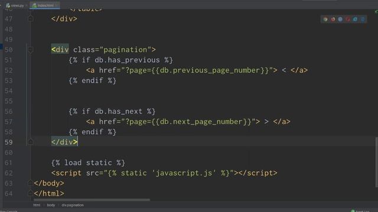Viewport: 378px width, 212px height.
Task: Place cursor on class="pagination" text
Action: click(112, 49)
